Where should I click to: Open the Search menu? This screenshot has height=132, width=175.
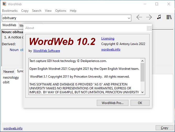37,11
